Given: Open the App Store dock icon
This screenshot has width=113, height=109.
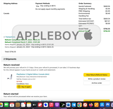Looking at the screenshot, I should (x=102, y=105).
